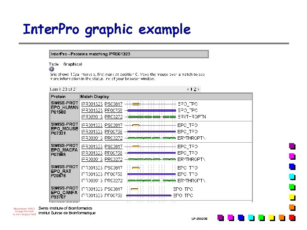Open IPR003013 link in the EPO_HUMAN row
The image size is (307, 230).
tap(92, 117)
